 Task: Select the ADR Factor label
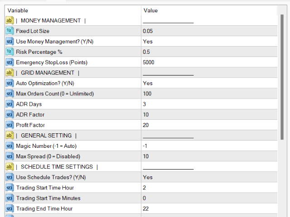pos(30,114)
